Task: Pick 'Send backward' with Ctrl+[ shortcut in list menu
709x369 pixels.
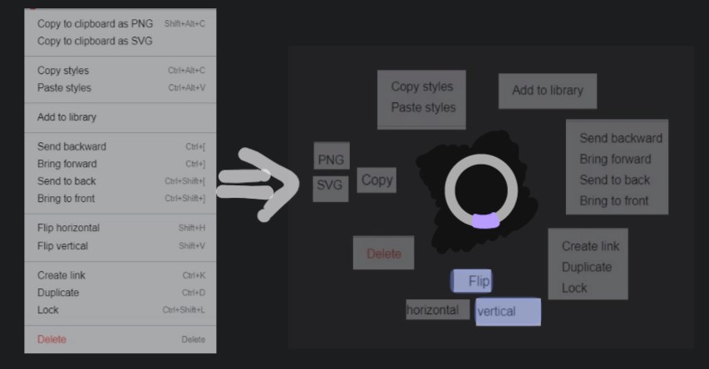Action: tap(121, 146)
